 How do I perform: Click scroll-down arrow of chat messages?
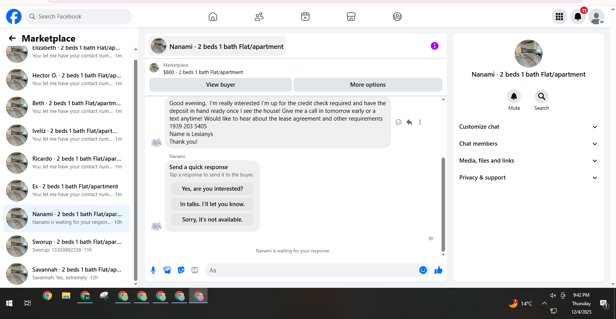(443, 255)
